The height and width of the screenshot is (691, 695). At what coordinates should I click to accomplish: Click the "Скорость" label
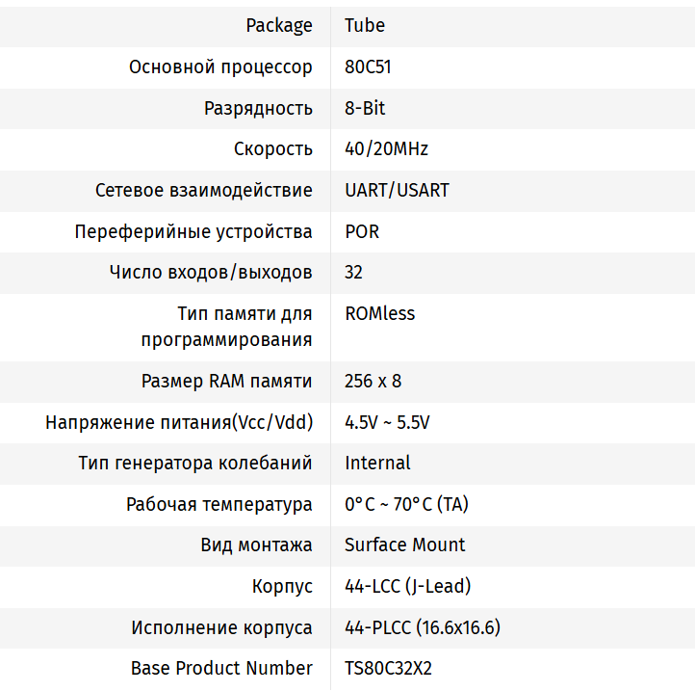point(273,149)
